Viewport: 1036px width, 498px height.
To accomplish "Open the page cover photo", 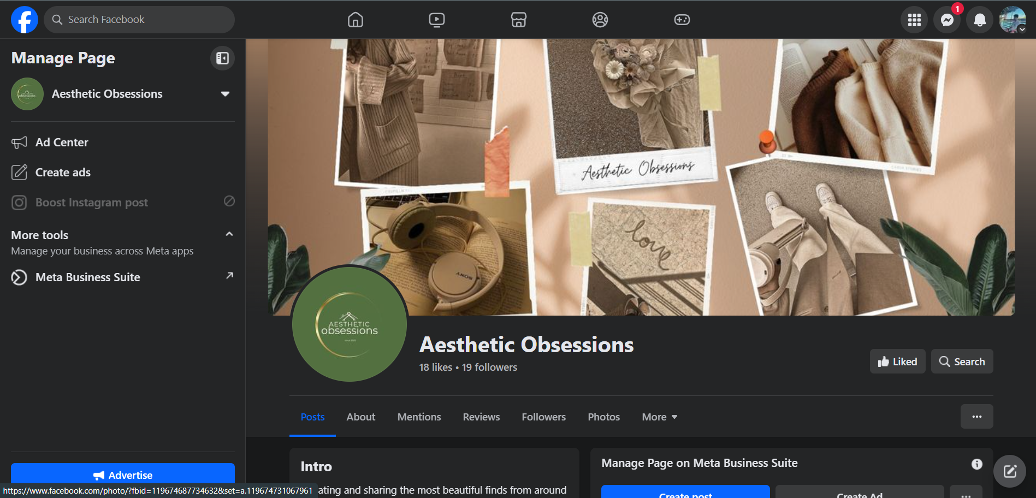I will tap(641, 177).
